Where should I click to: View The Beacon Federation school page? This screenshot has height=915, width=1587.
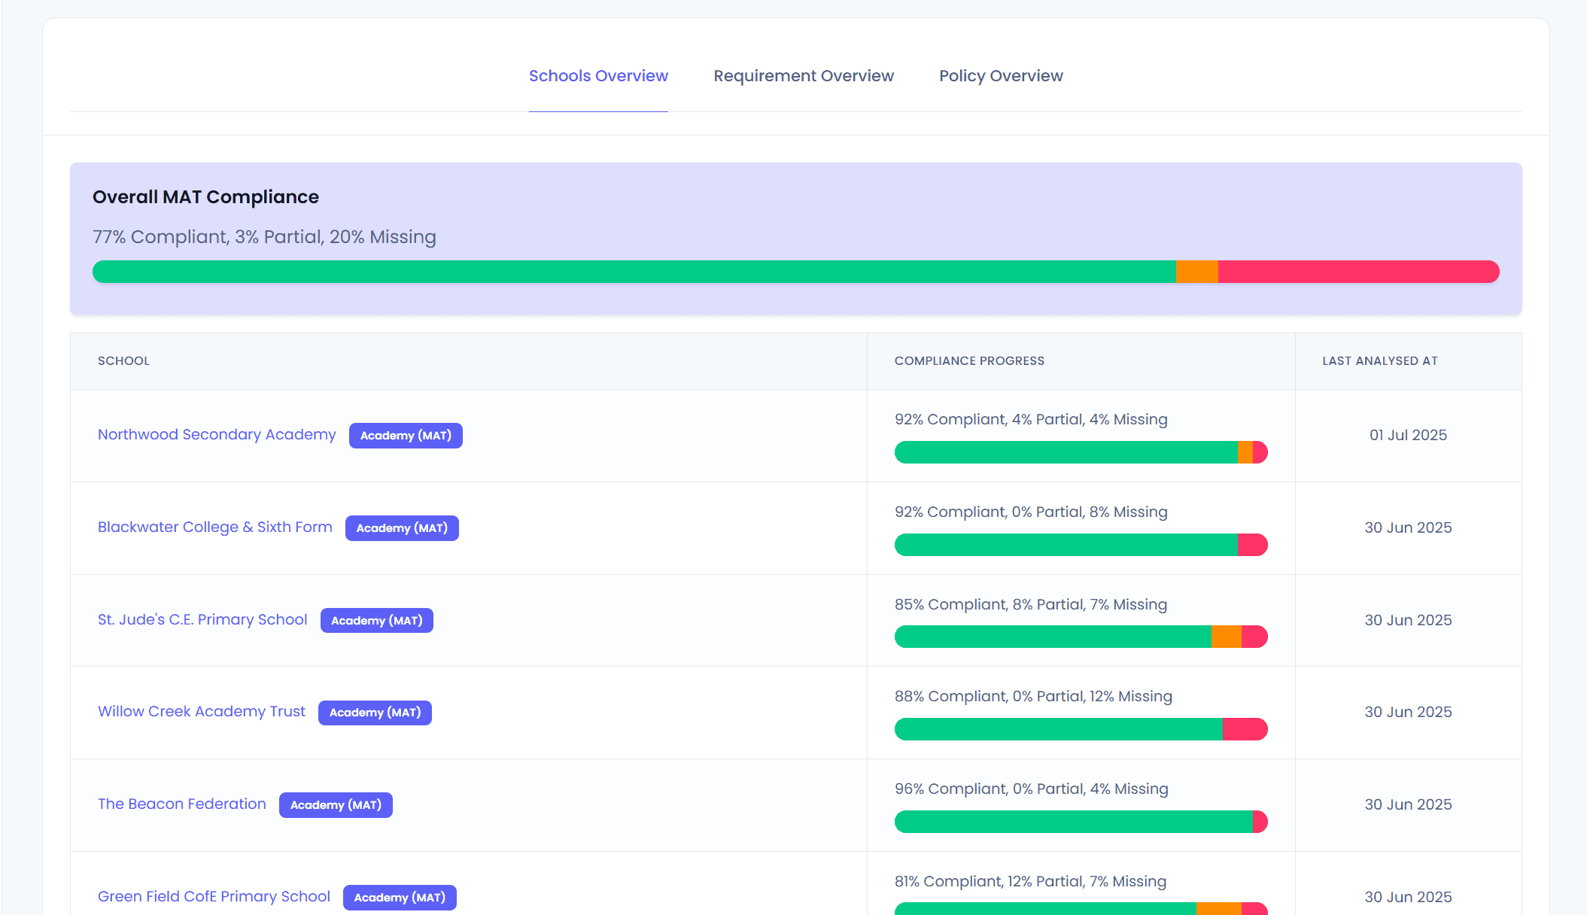pos(181,804)
